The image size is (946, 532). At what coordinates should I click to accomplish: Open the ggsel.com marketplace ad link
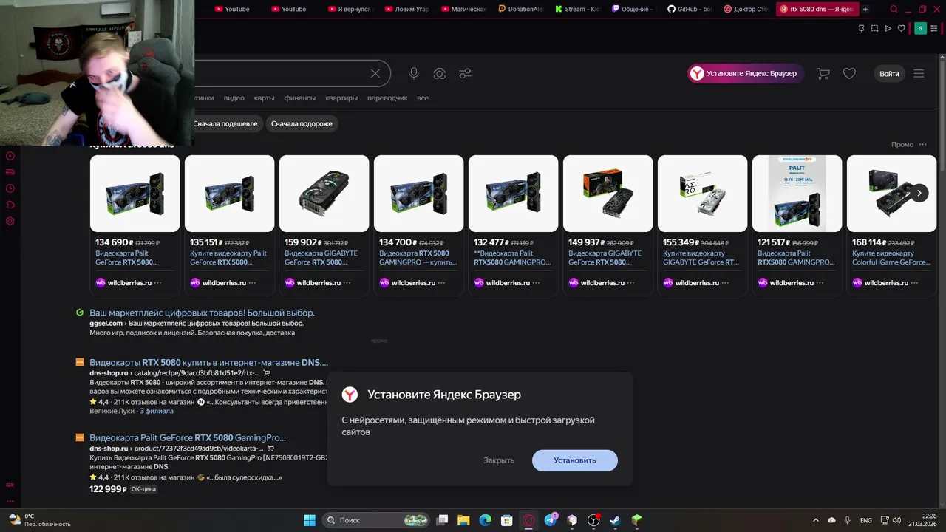tap(202, 313)
